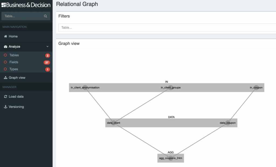
Task: Click the sidebar search magnifier icon
Action: pyautogui.click(x=46, y=16)
